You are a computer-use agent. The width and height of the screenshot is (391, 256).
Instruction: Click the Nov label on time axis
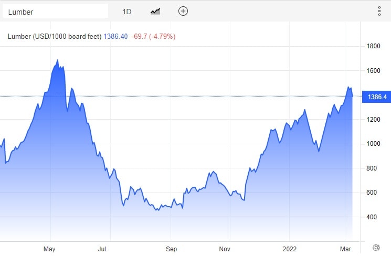pyautogui.click(x=225, y=248)
